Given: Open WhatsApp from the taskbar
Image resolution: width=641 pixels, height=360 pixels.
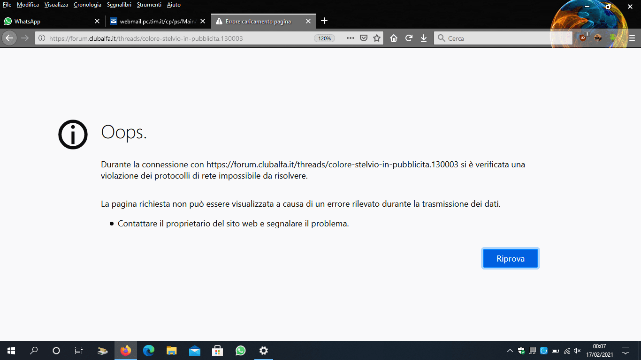Looking at the screenshot, I should point(241,351).
